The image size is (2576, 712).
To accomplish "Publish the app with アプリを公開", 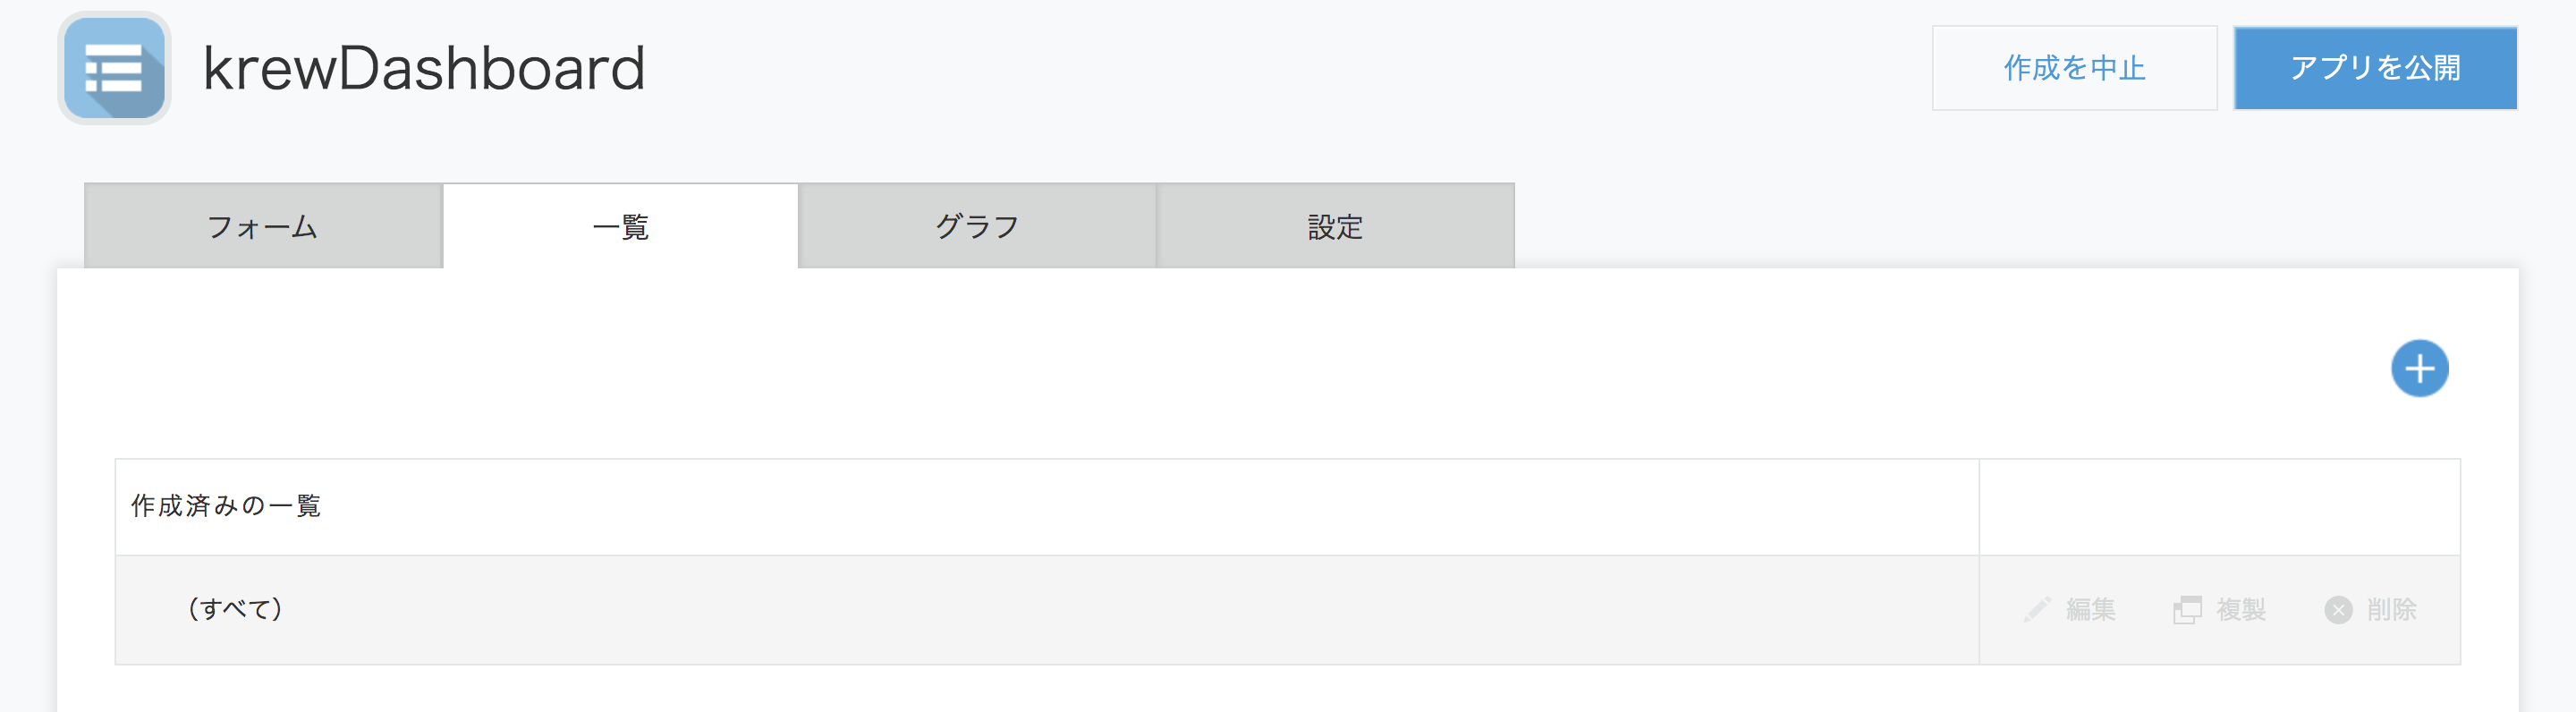I will [2375, 68].
